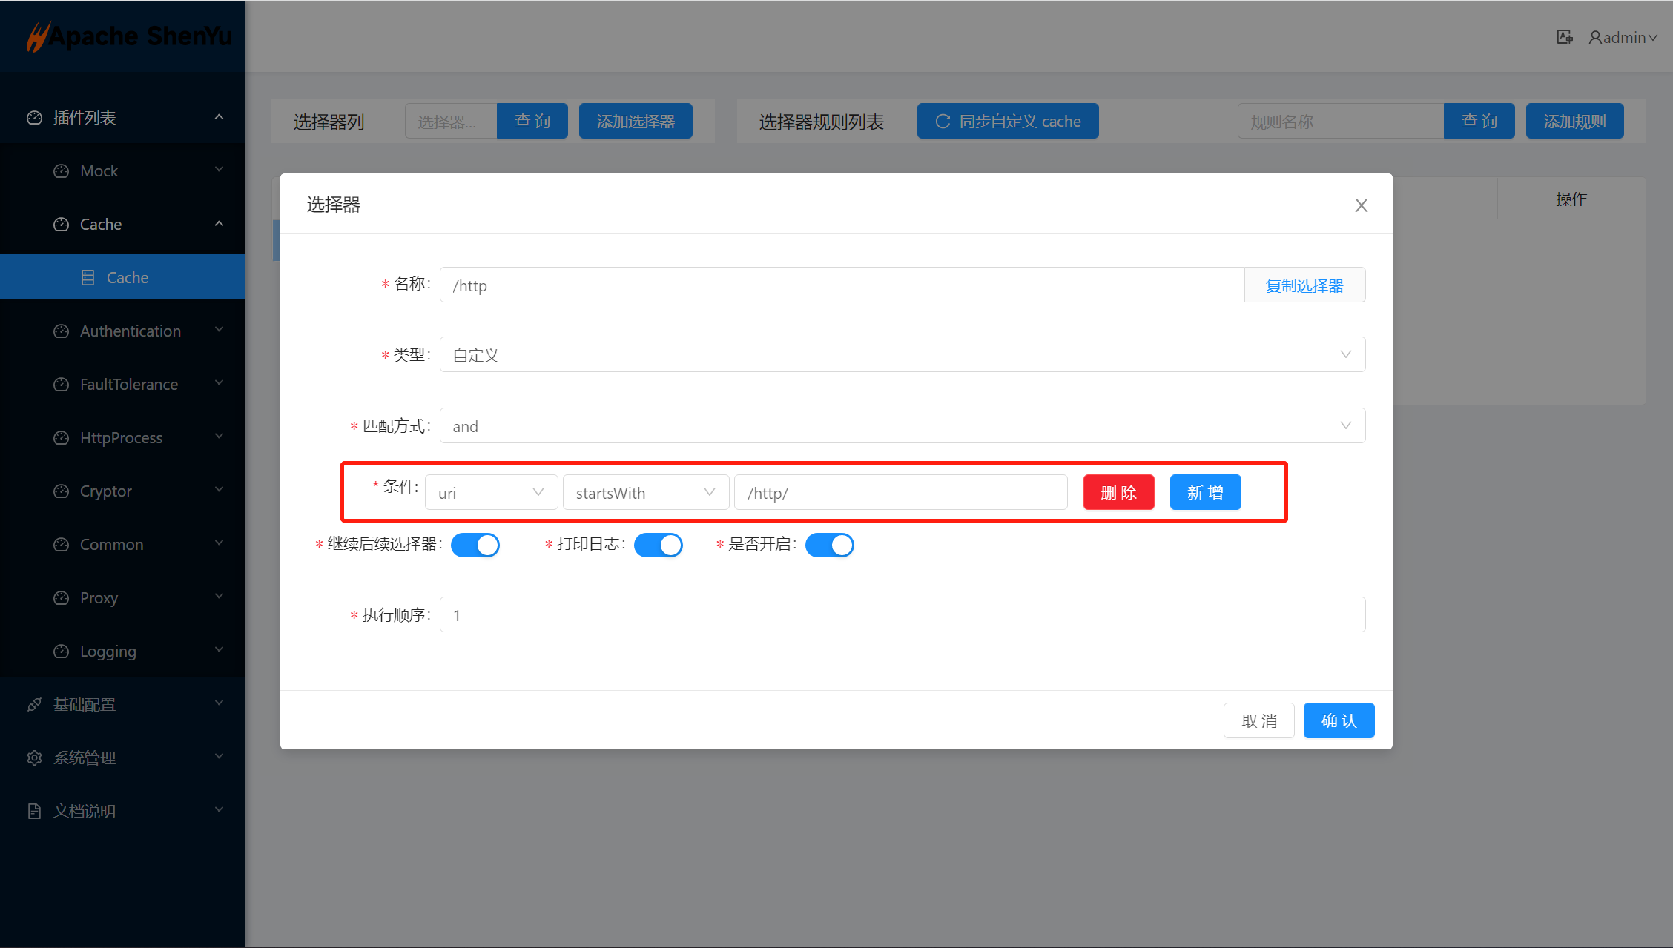The image size is (1673, 948).
Task: Click the refresh icon in 同步自定义 cache
Action: pyautogui.click(x=943, y=122)
